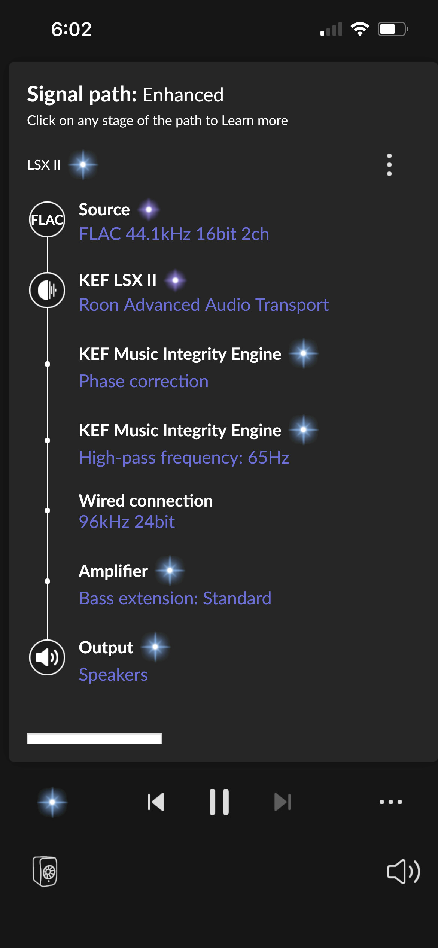Open the signal path star in playback bar
Viewport: 438px width, 948px height.
(52, 802)
